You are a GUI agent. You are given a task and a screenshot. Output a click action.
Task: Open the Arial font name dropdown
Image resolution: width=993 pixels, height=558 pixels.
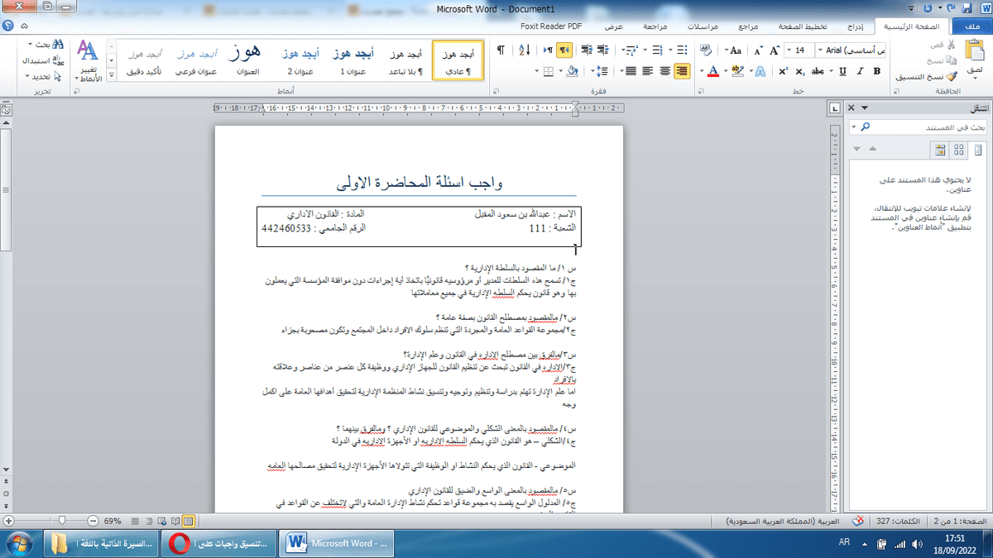pyautogui.click(x=852, y=50)
